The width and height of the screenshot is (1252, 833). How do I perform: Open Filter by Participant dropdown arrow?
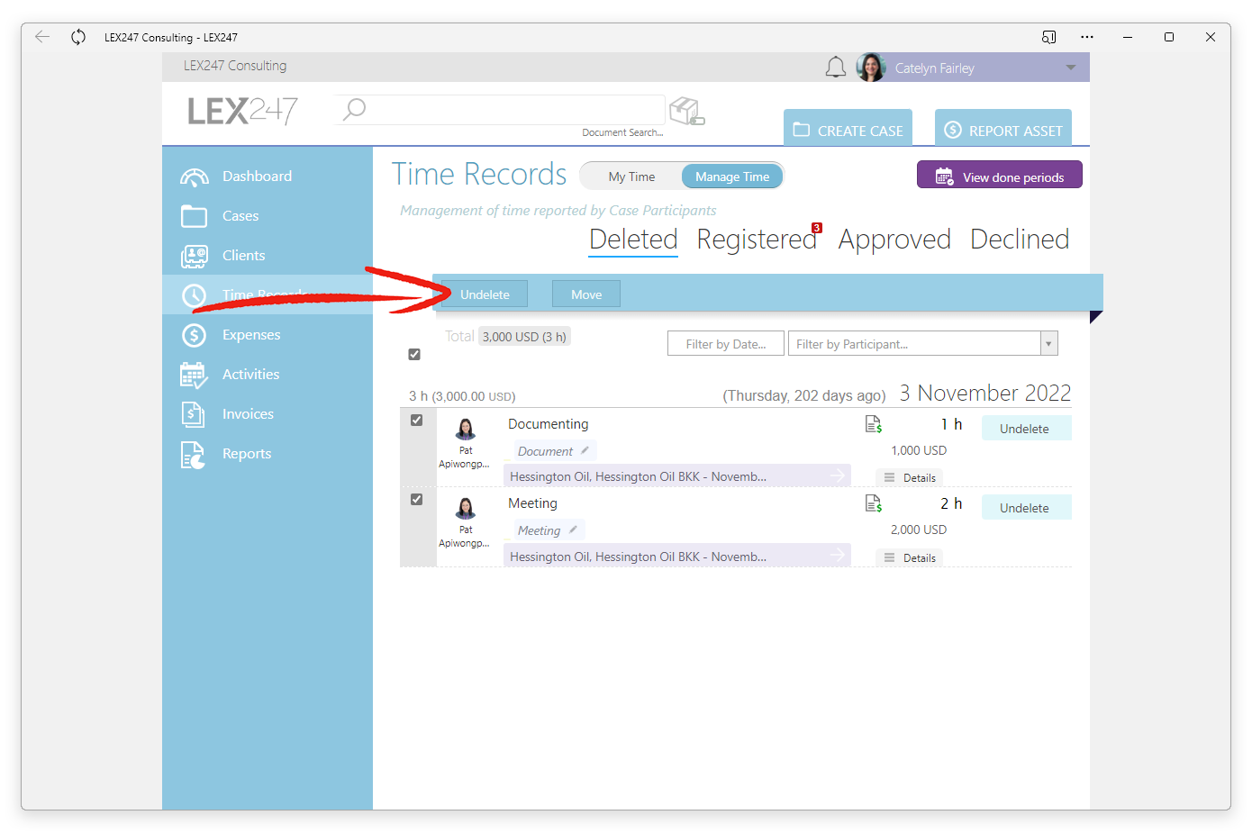point(1048,344)
